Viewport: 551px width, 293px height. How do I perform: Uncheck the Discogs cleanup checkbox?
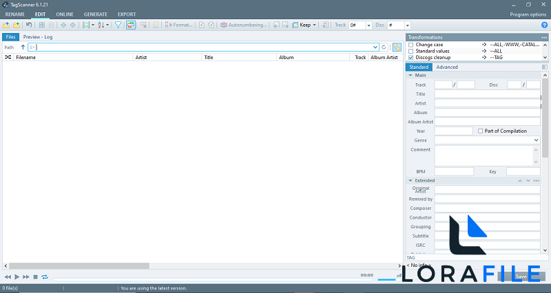(410, 58)
